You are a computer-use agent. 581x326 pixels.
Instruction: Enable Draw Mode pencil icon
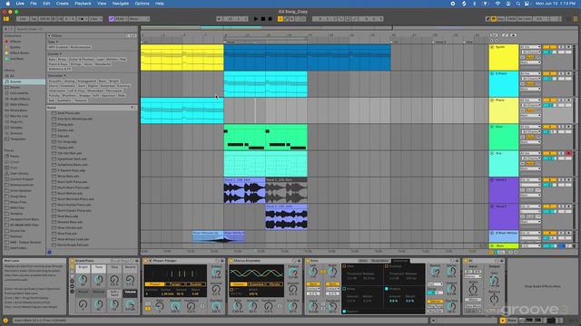[x=488, y=19]
